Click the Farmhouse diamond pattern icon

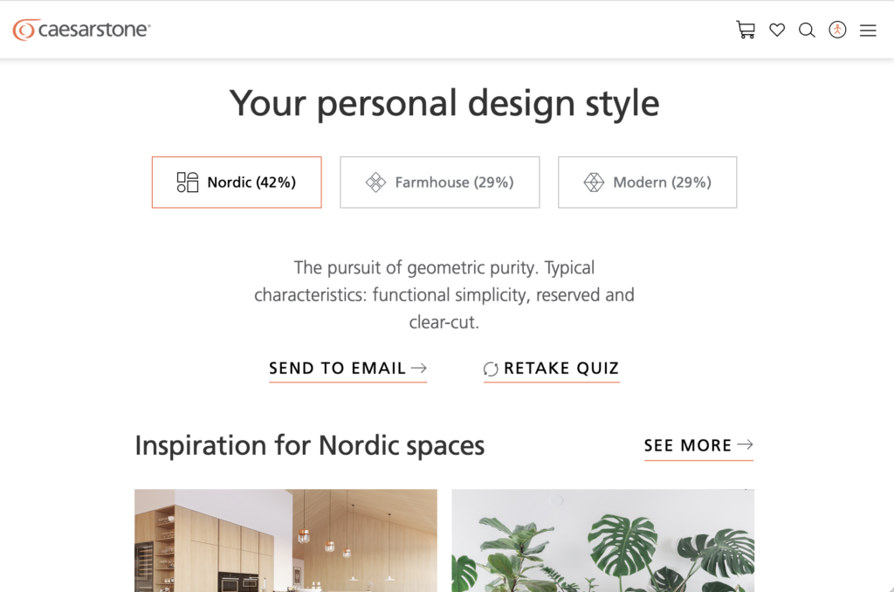[375, 182]
